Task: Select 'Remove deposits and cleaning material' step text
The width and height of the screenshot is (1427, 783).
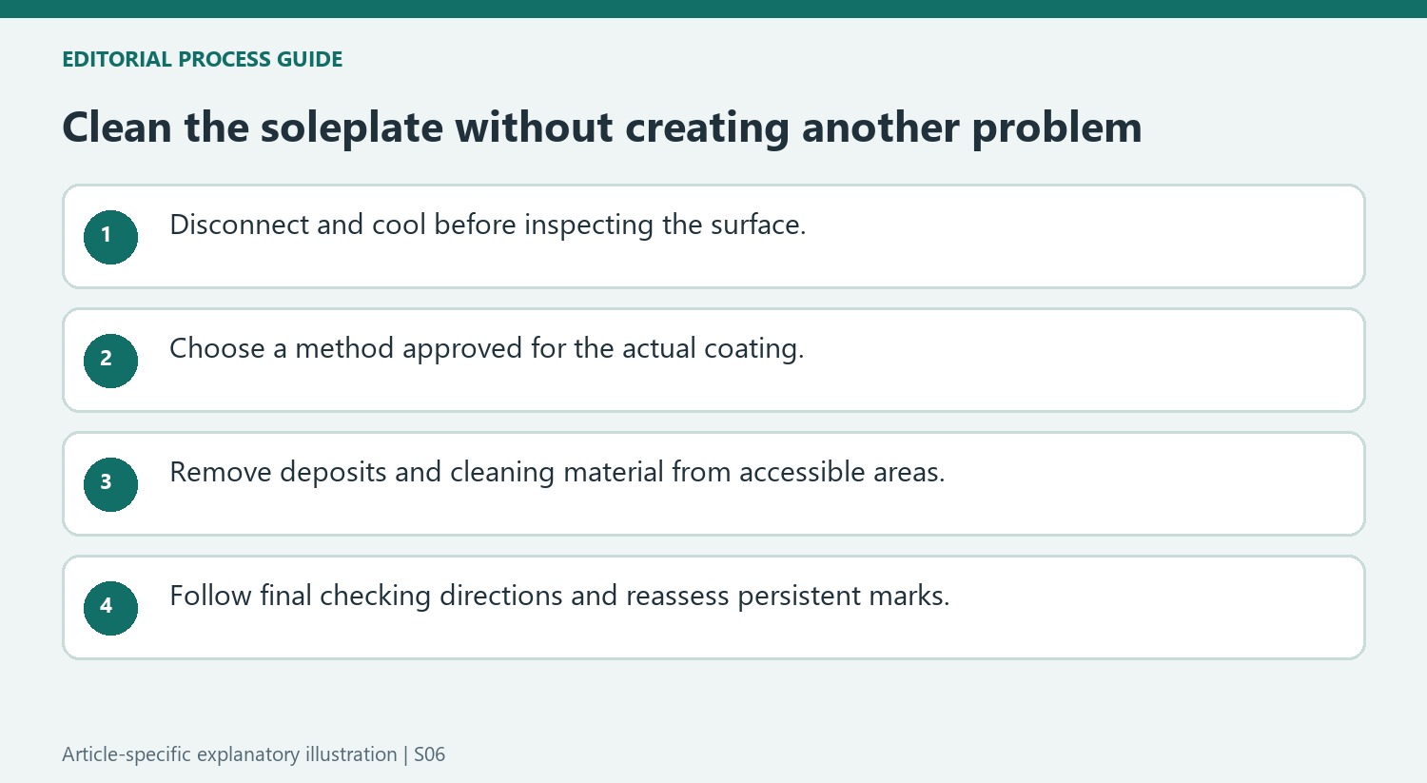Action: 557,473
